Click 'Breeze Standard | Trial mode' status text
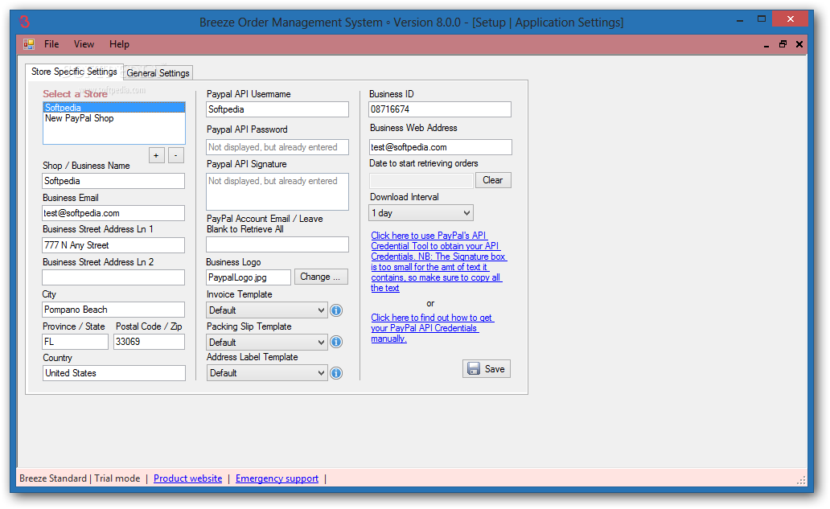Image resolution: width=830 pixels, height=509 pixels. [x=80, y=478]
